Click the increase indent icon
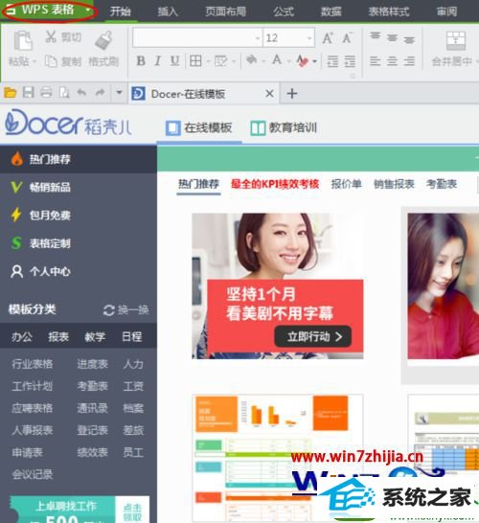 350,61
